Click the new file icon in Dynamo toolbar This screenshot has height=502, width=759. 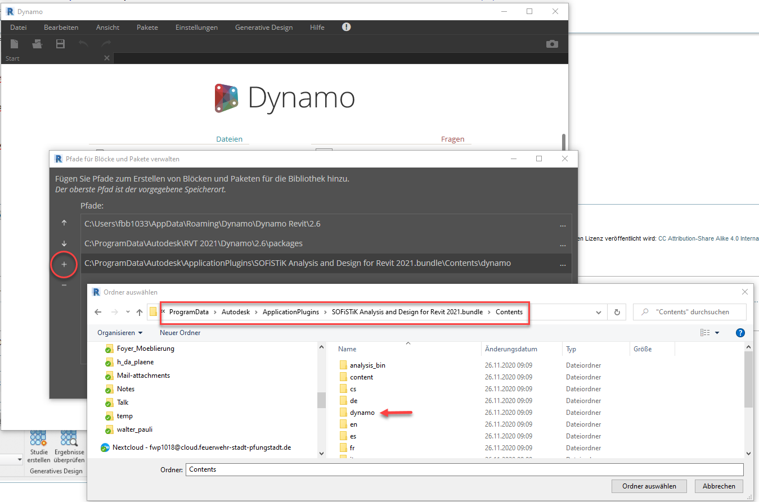click(x=15, y=44)
